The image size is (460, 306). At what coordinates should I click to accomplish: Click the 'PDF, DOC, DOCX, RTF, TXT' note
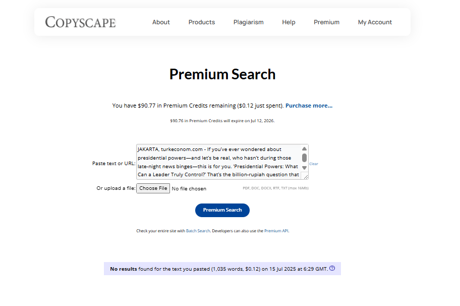(x=275, y=188)
